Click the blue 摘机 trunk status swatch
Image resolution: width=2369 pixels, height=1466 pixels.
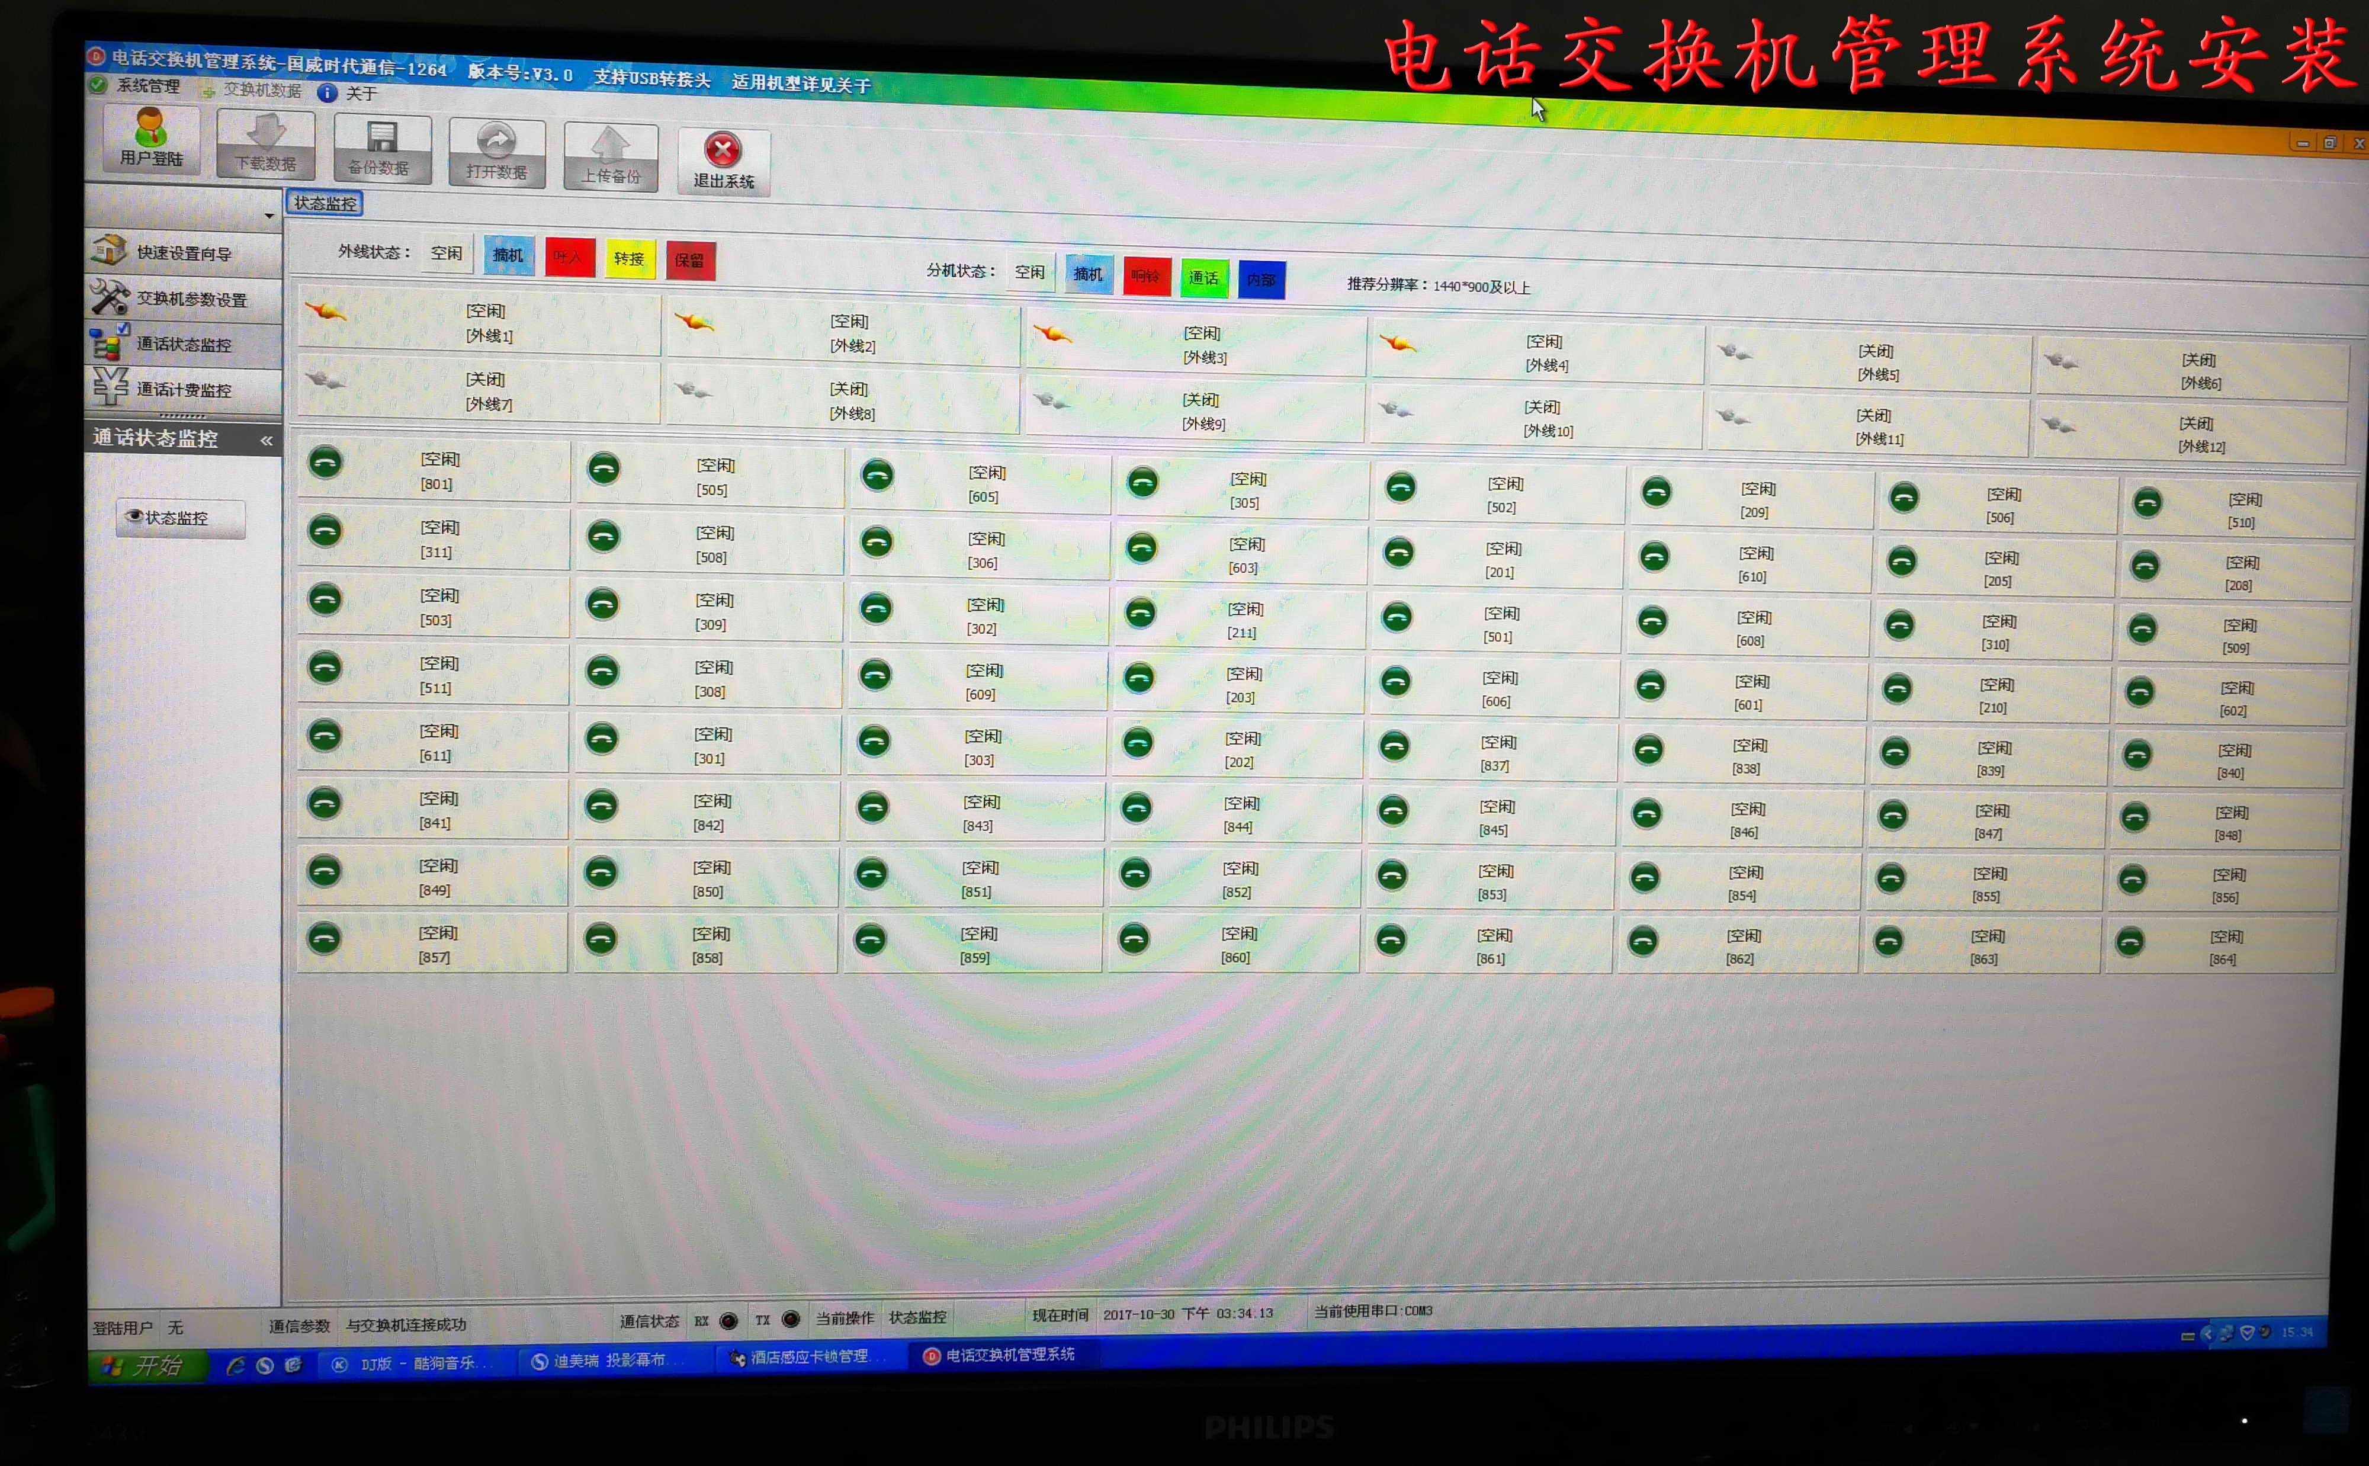[508, 255]
